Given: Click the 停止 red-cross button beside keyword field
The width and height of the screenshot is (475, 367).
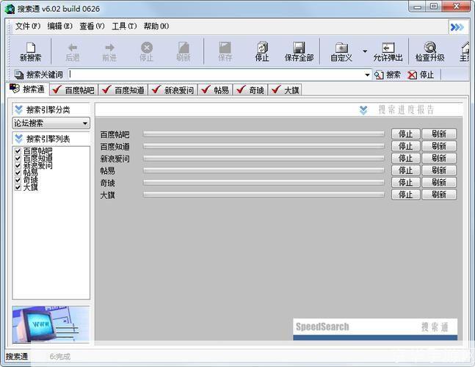Looking at the screenshot, I should click(421, 75).
